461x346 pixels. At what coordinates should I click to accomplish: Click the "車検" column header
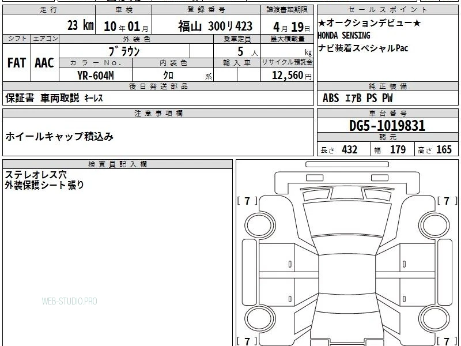[124, 10]
